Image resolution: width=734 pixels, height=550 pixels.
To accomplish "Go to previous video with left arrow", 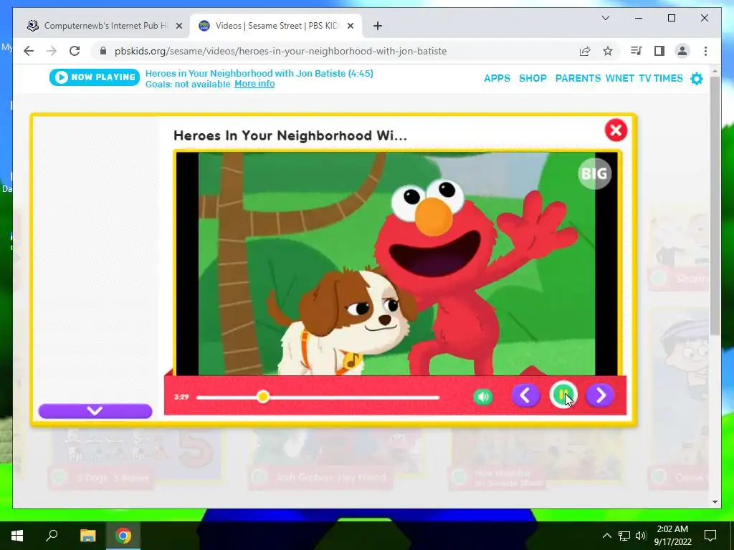I will coord(525,395).
